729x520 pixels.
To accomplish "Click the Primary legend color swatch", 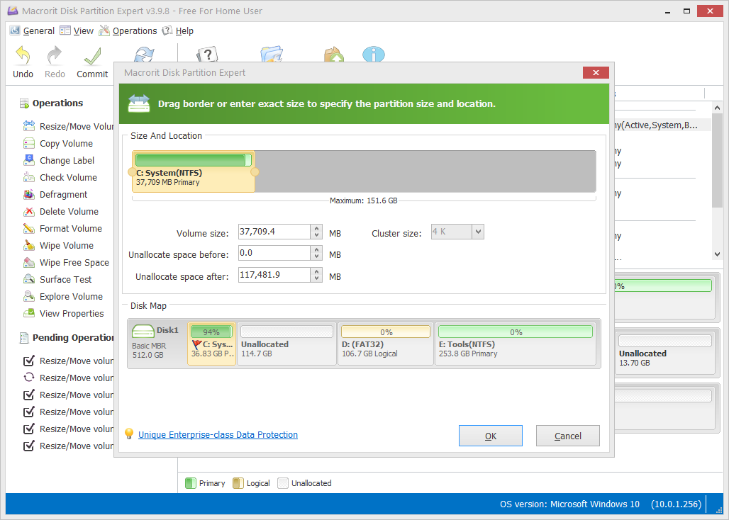I will tap(191, 483).
